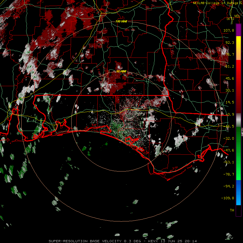Click the Super-Resolution Base Velocity caption text
Screen dimensions: 243x243
[x=123, y=241]
